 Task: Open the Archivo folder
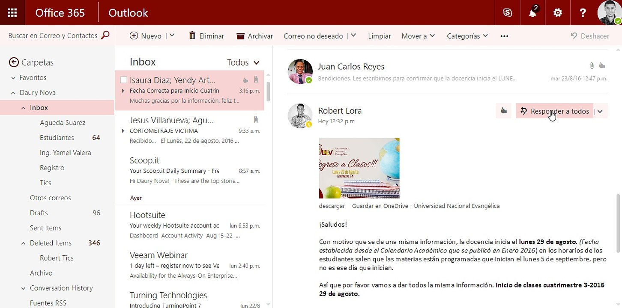pyautogui.click(x=41, y=273)
